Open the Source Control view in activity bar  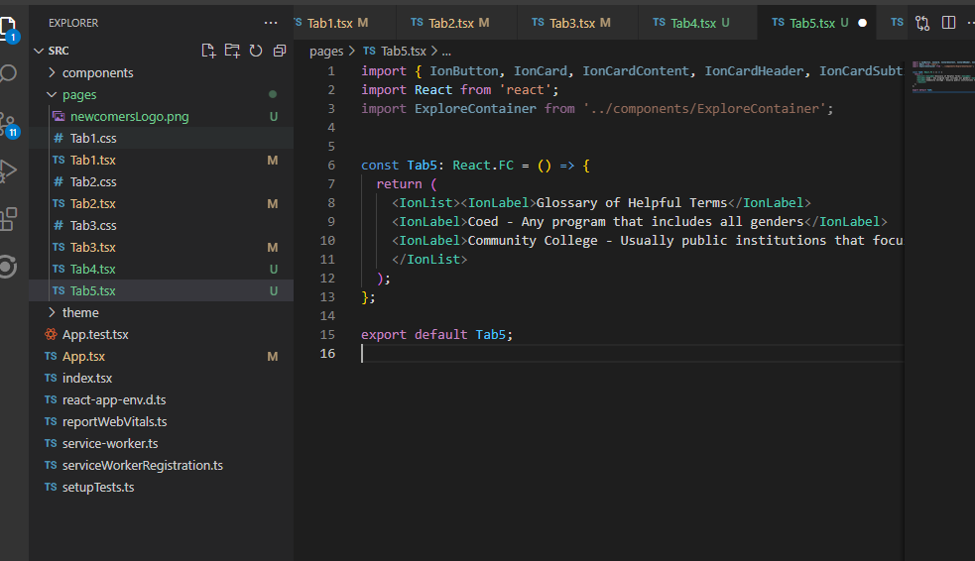click(x=8, y=123)
